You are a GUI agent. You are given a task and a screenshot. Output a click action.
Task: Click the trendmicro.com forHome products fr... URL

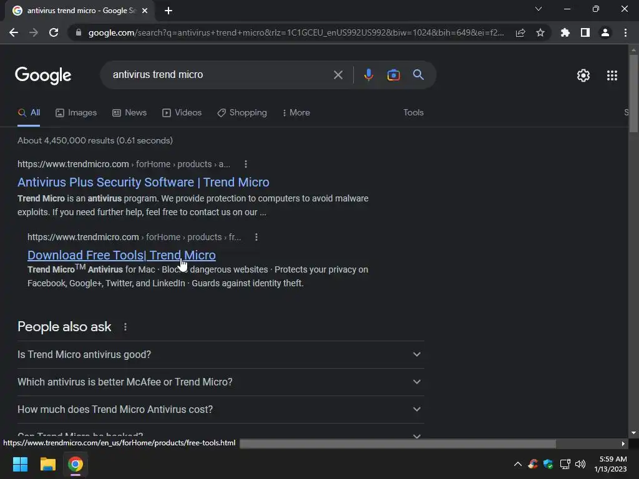134,237
